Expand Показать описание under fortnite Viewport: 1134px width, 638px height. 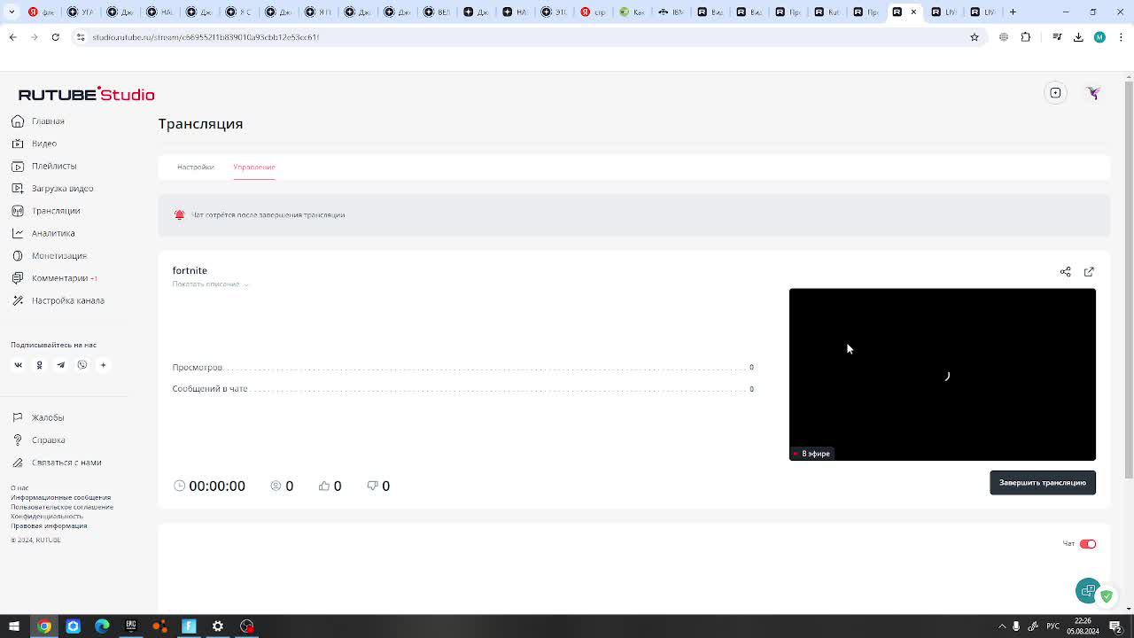coord(211,284)
